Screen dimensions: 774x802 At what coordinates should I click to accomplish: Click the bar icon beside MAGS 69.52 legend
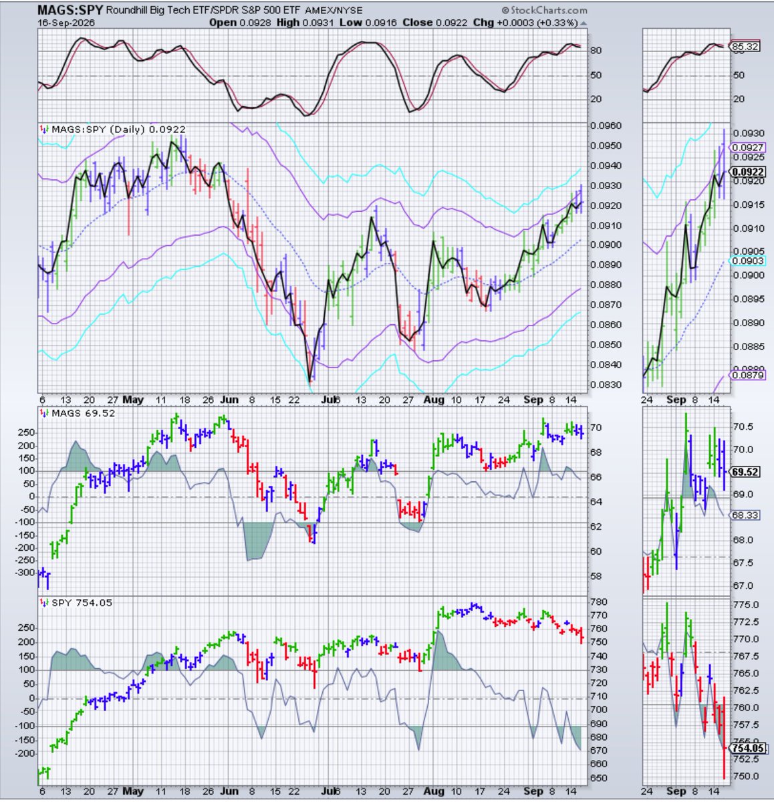tap(44, 414)
